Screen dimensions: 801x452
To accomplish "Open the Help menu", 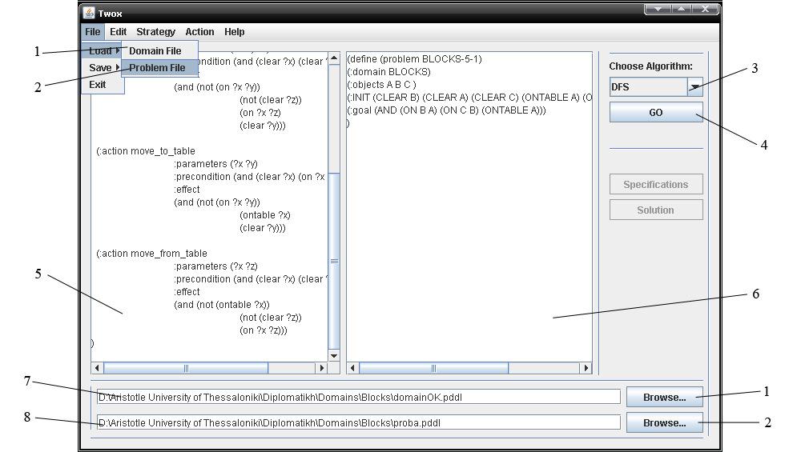I will tap(235, 32).
